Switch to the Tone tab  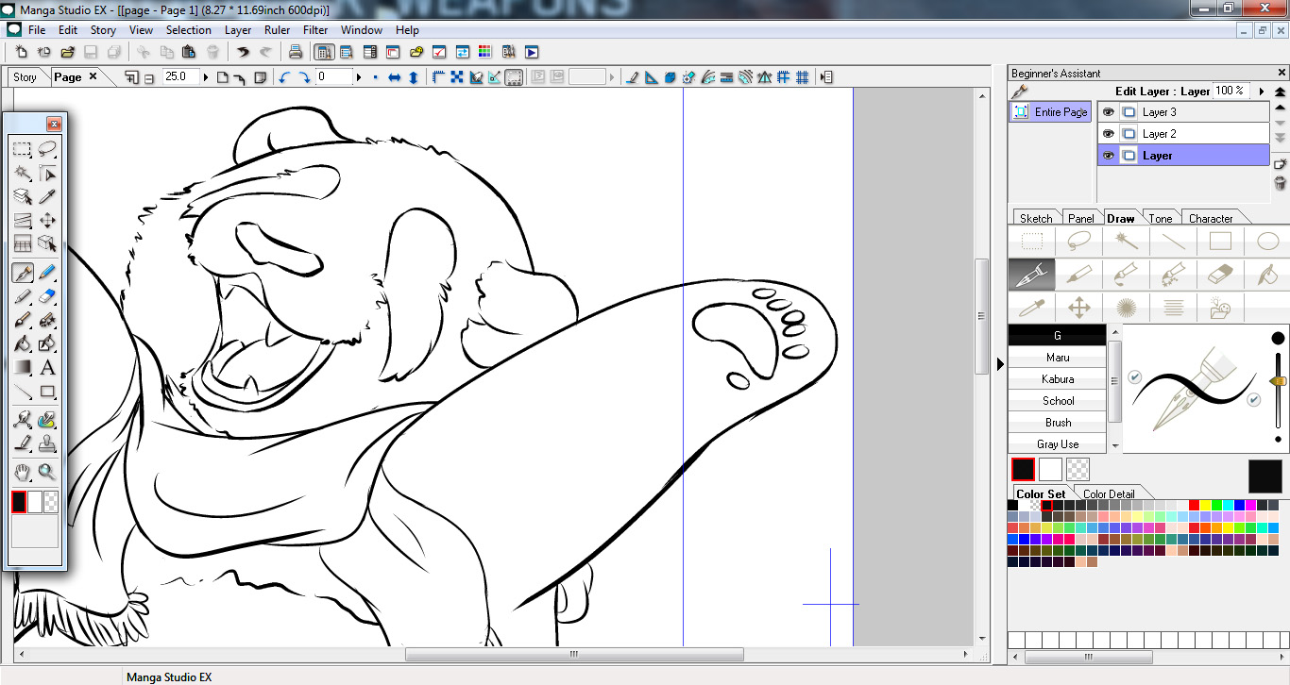(x=1160, y=218)
